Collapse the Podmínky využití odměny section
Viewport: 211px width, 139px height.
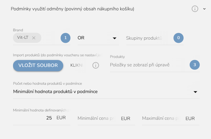[x=204, y=9]
